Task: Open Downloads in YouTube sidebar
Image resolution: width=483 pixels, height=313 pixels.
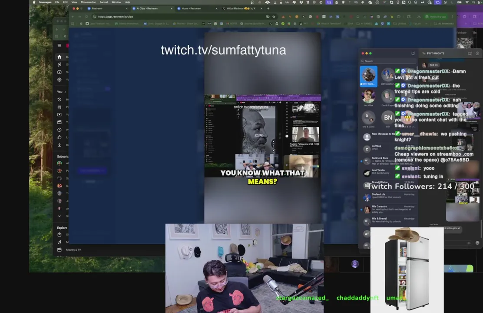Action: tap(61, 145)
